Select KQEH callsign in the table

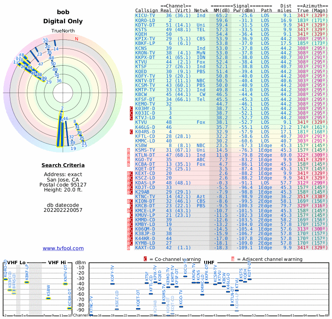(x=141, y=34)
